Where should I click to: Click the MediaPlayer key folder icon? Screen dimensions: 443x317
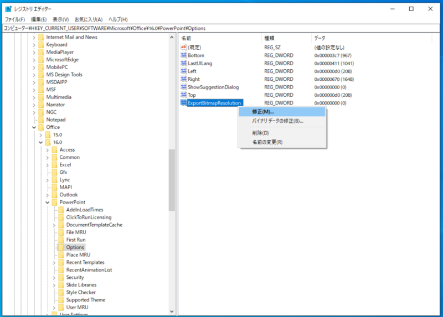pos(41,52)
